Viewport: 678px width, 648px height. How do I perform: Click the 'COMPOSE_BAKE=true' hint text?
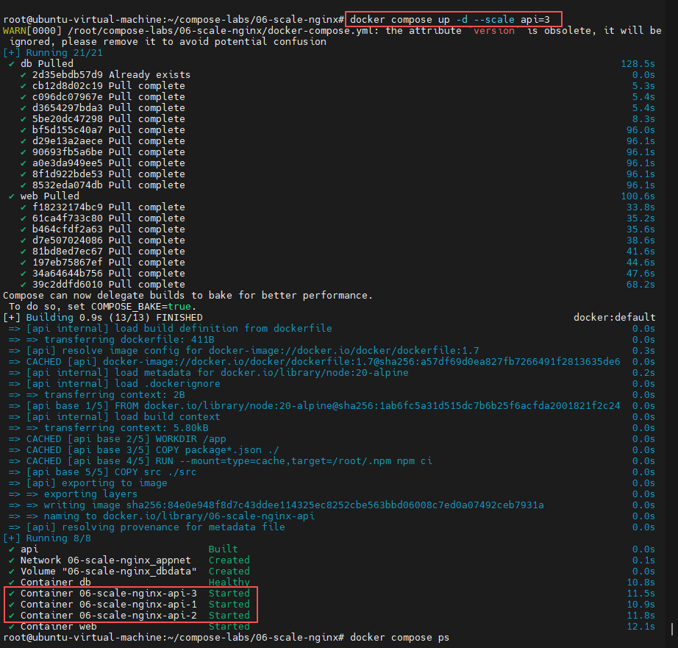141,306
